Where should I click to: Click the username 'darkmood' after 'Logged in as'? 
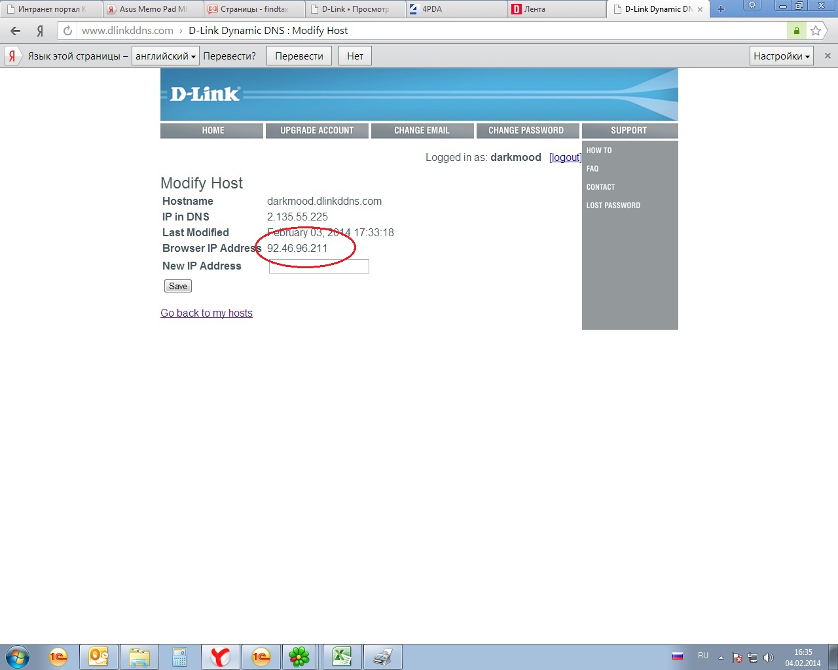pos(516,157)
